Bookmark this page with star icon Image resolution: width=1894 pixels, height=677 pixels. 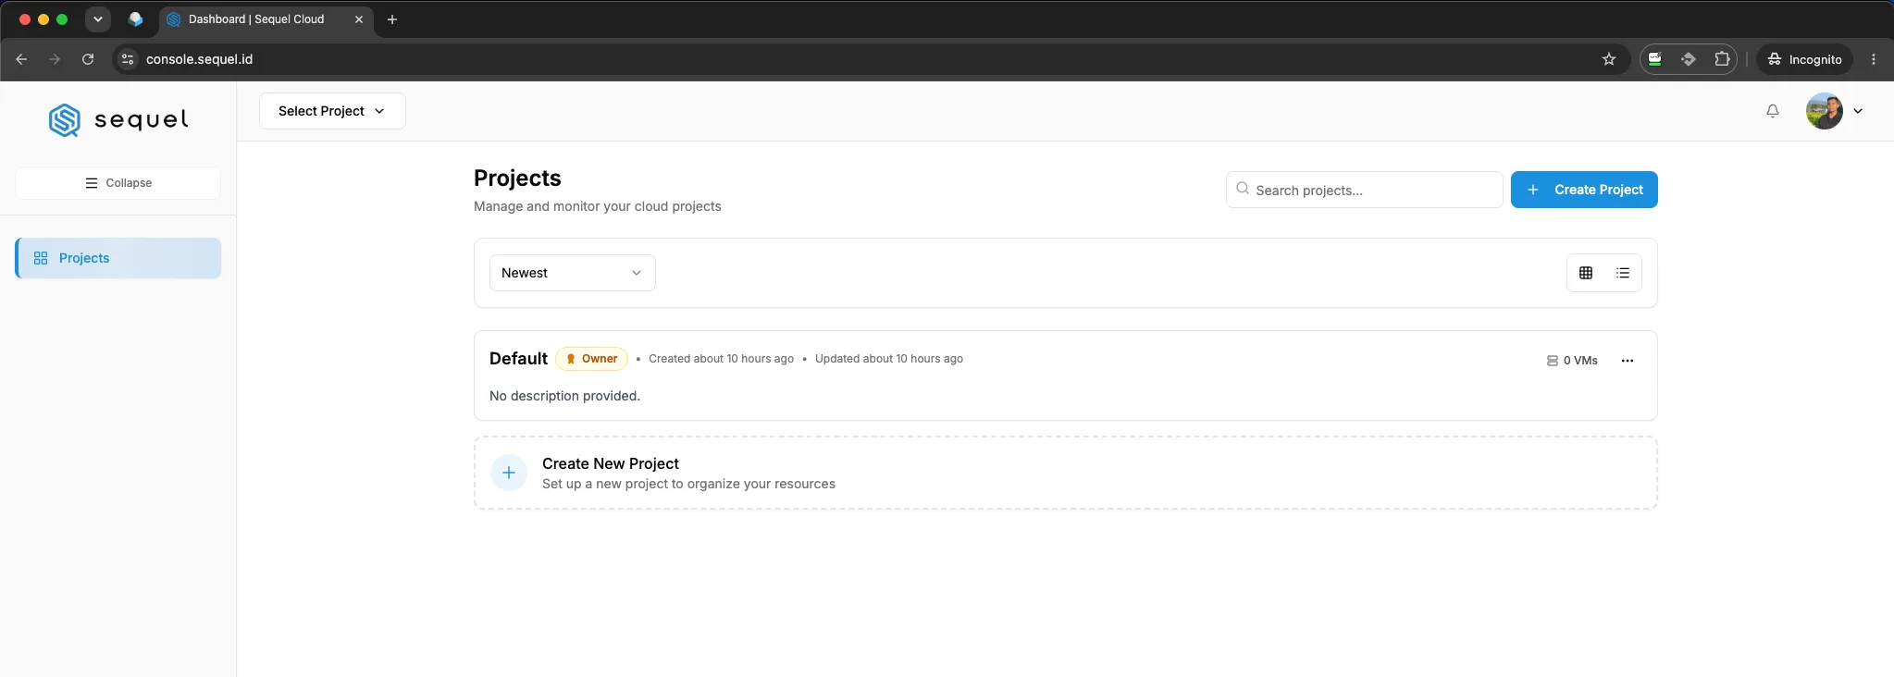pyautogui.click(x=1609, y=59)
